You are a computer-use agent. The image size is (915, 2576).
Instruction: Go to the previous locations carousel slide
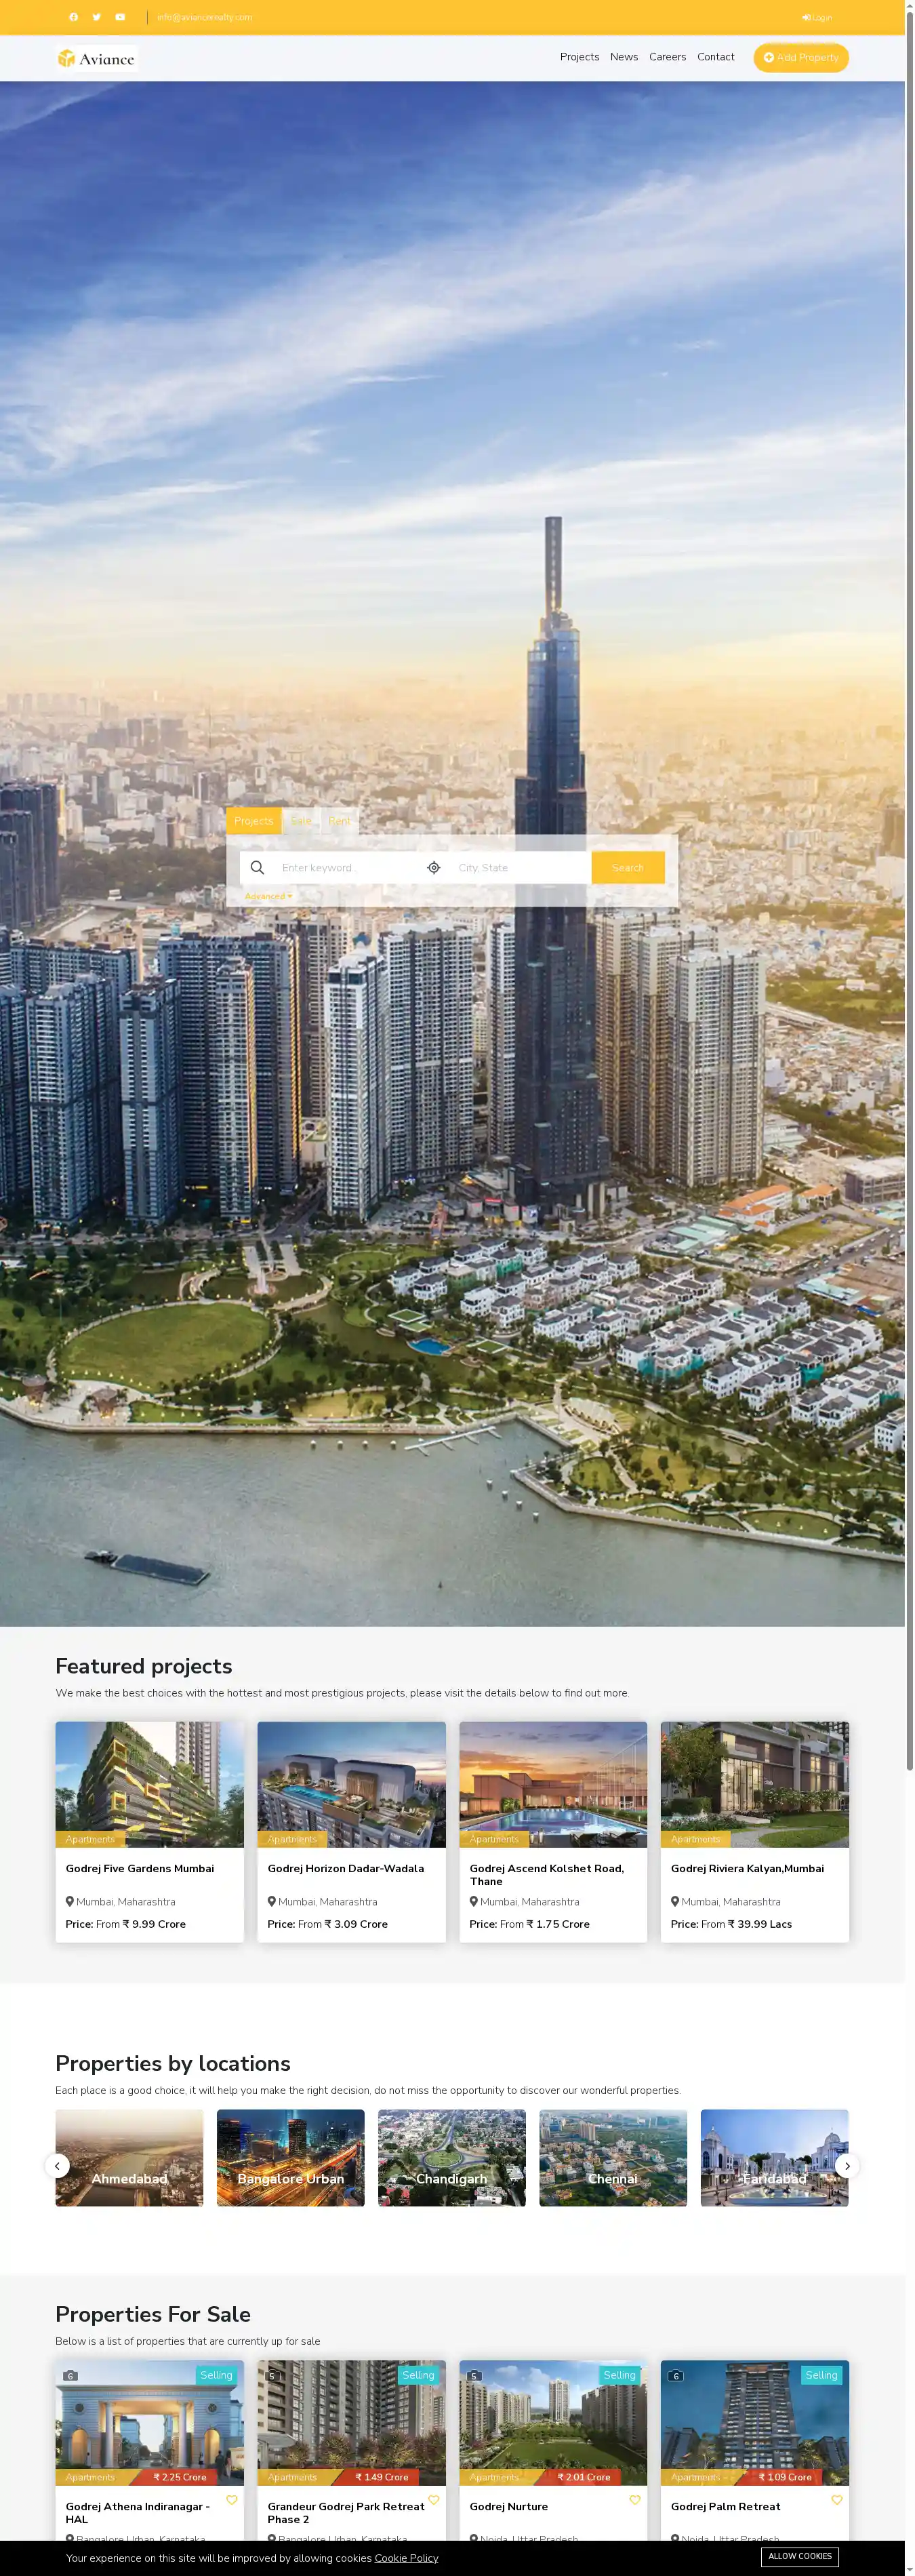click(x=57, y=2166)
